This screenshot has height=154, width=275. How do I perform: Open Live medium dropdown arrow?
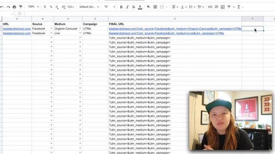coord(80,33)
